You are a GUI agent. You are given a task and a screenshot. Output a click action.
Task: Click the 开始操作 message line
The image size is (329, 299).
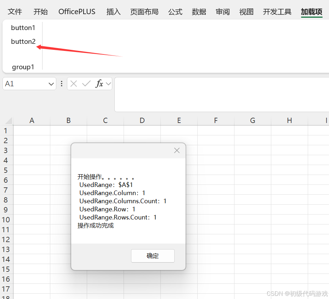(106, 177)
